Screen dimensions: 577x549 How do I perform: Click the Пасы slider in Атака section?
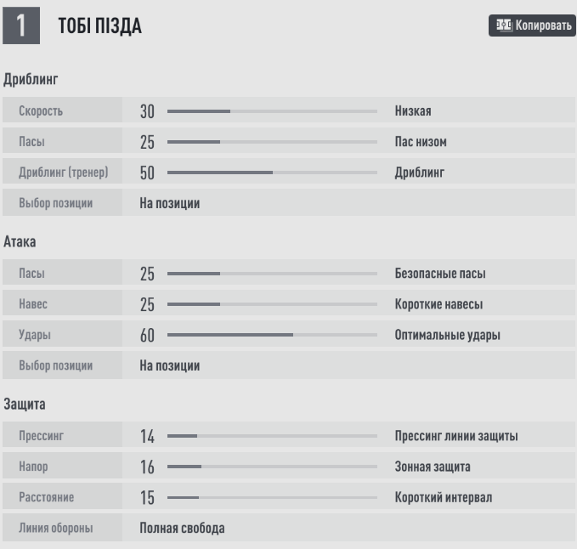tap(272, 274)
